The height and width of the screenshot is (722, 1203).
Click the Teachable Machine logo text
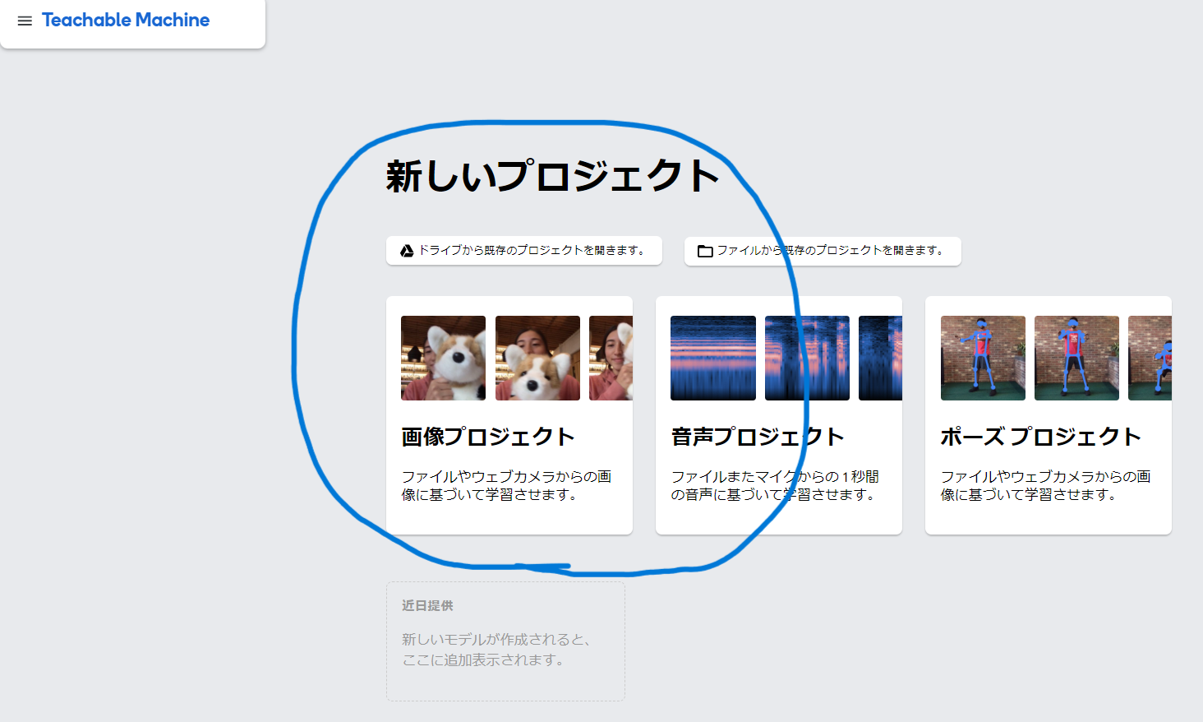click(126, 20)
